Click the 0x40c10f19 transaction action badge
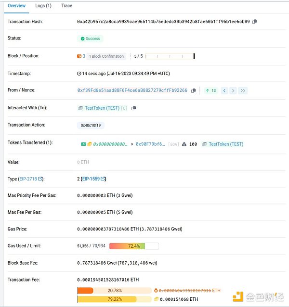This screenshot has width=289, height=307. click(91, 125)
